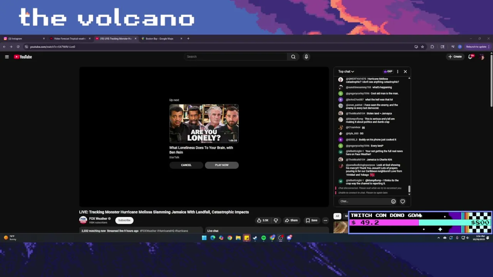Image resolution: width=493 pixels, height=277 pixels.
Task: Click the browser address bar URL
Action: [53, 47]
